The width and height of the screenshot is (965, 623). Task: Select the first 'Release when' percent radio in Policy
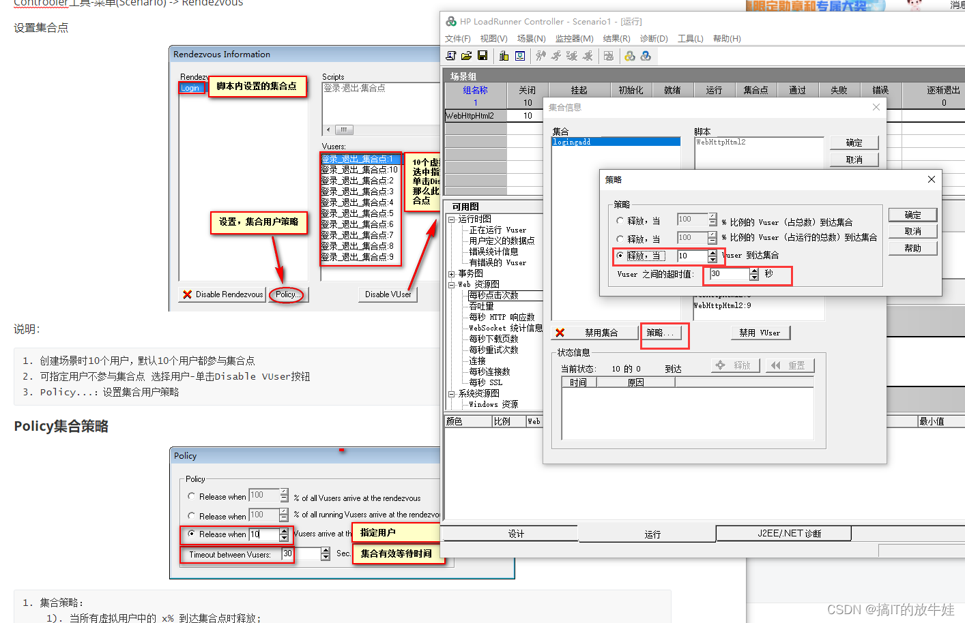point(192,496)
